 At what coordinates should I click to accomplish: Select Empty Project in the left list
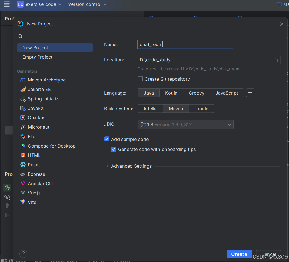click(x=55, y=57)
